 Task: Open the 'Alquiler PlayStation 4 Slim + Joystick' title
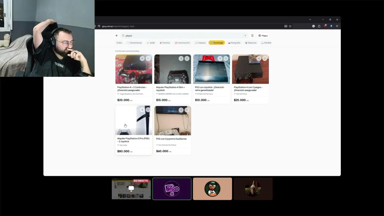tap(170, 88)
